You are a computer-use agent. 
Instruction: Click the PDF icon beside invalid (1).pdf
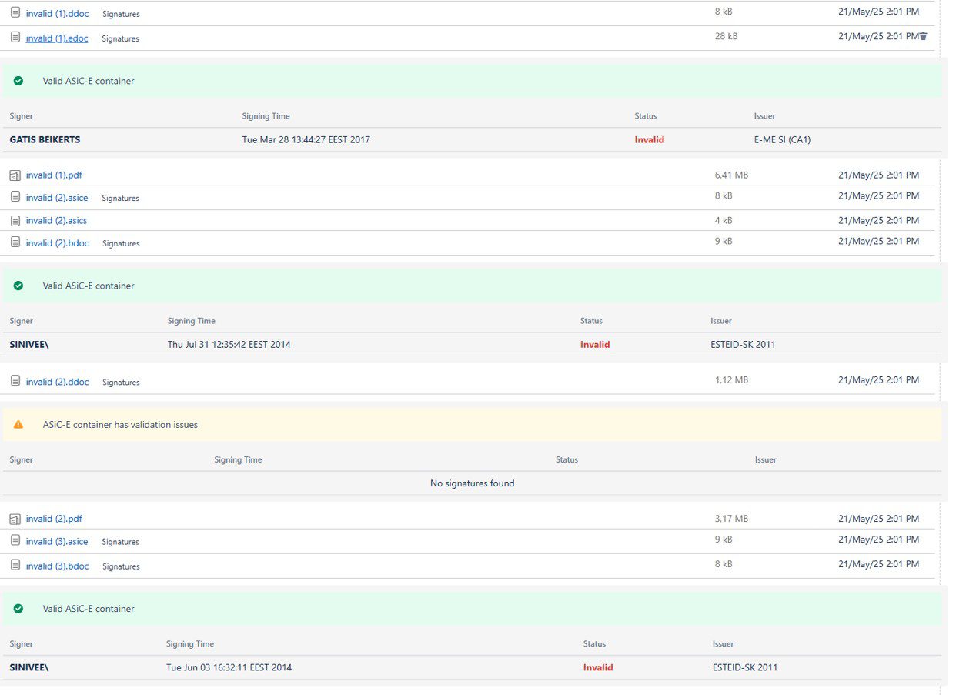click(15, 175)
